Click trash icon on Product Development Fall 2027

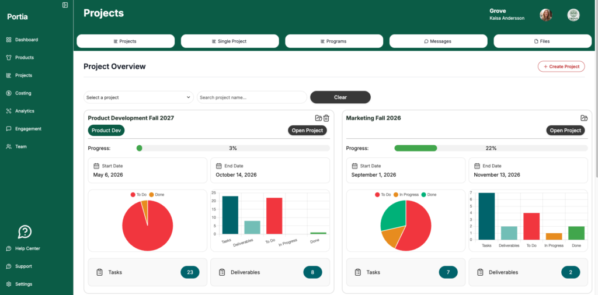326,118
